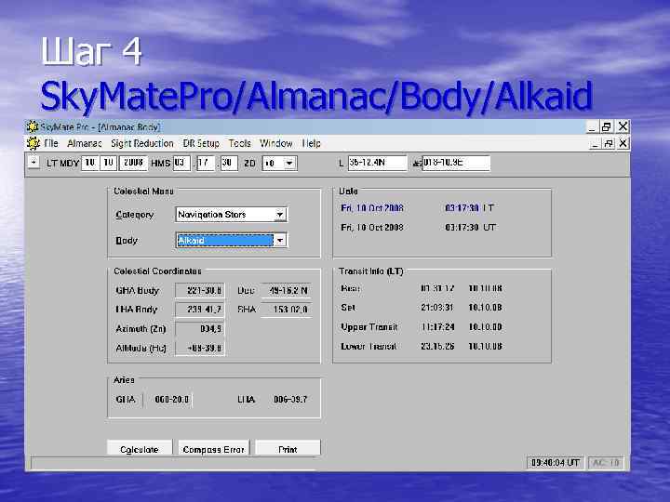This screenshot has height=502, width=670.
Task: Click the GHA Body value 221-30.8
Action: [x=200, y=291]
